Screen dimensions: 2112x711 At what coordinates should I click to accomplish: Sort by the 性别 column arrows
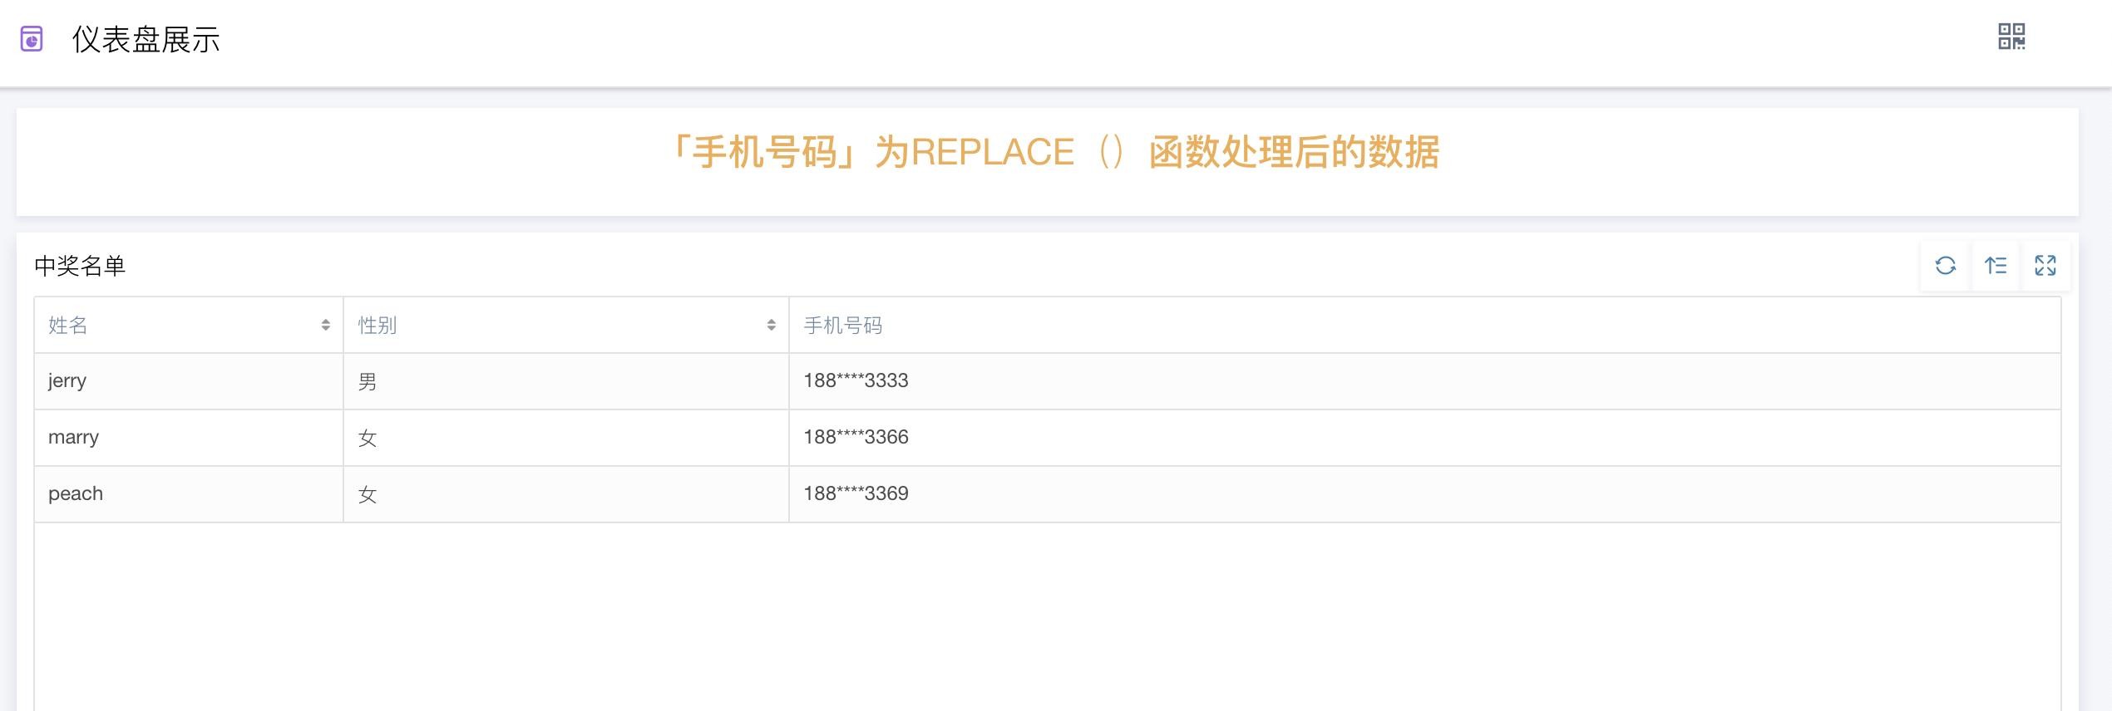(771, 326)
